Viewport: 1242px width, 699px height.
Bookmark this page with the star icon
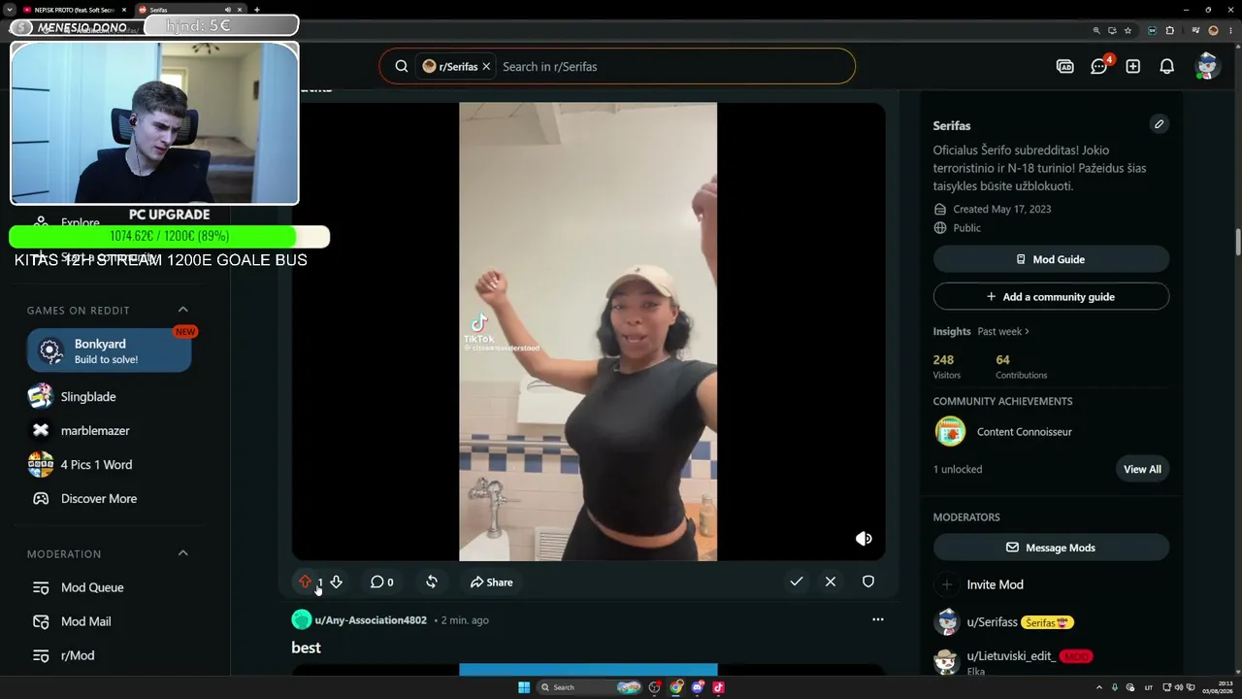(x=1128, y=30)
